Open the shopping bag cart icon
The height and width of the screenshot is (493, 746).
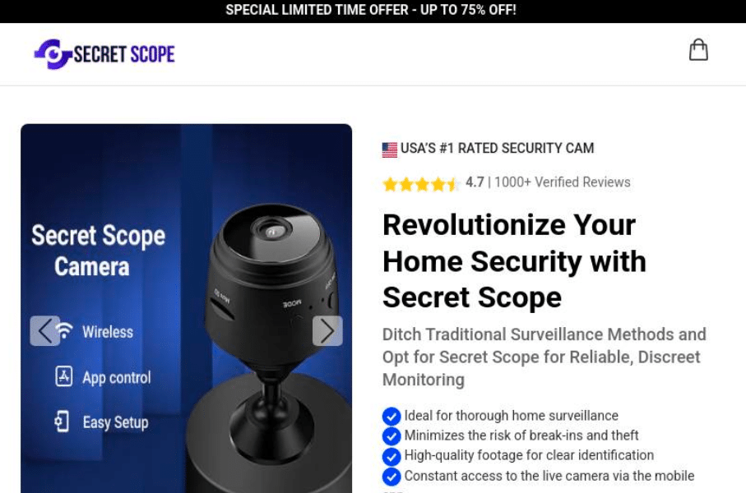[x=698, y=50]
